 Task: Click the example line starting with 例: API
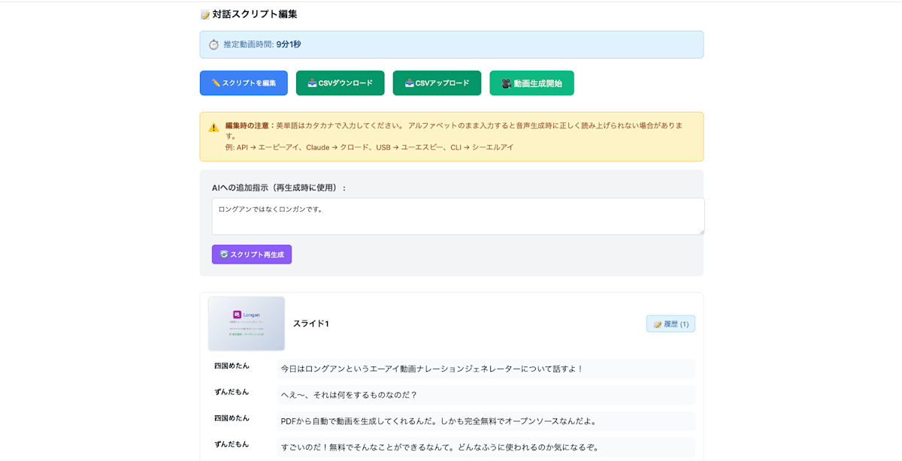coord(370,147)
